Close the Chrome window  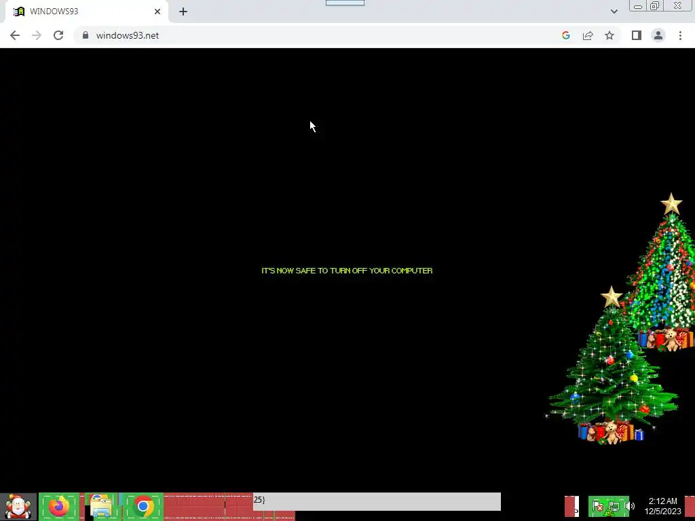(x=678, y=5)
